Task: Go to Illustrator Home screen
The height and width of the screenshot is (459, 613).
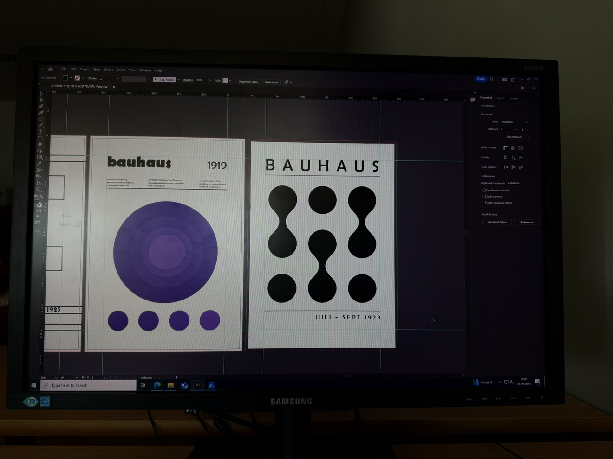Action: point(51,69)
